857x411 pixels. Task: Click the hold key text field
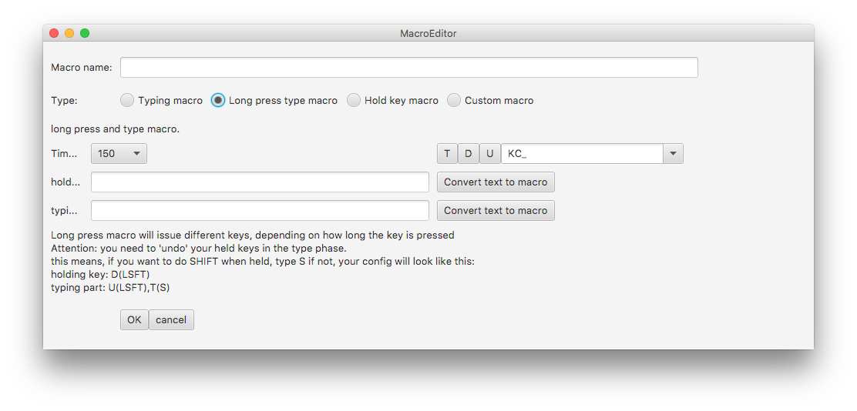[260, 182]
